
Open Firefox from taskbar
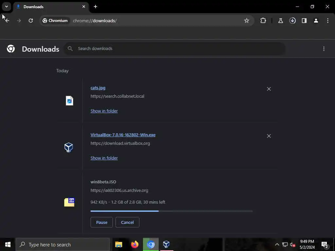(134, 244)
